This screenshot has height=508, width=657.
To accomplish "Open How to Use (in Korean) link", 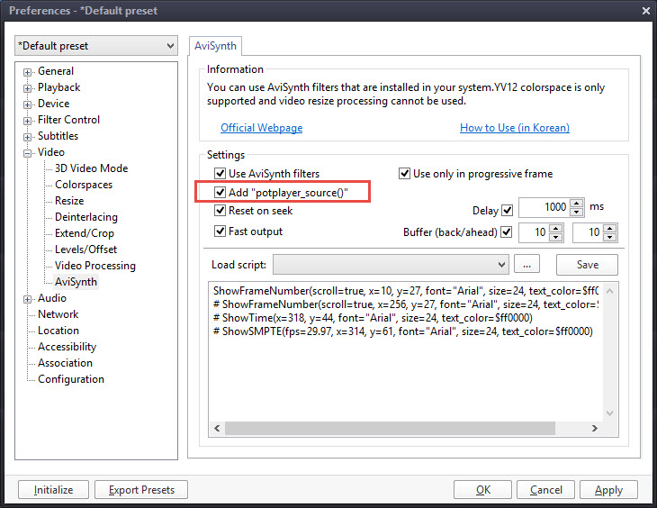I will coord(515,128).
